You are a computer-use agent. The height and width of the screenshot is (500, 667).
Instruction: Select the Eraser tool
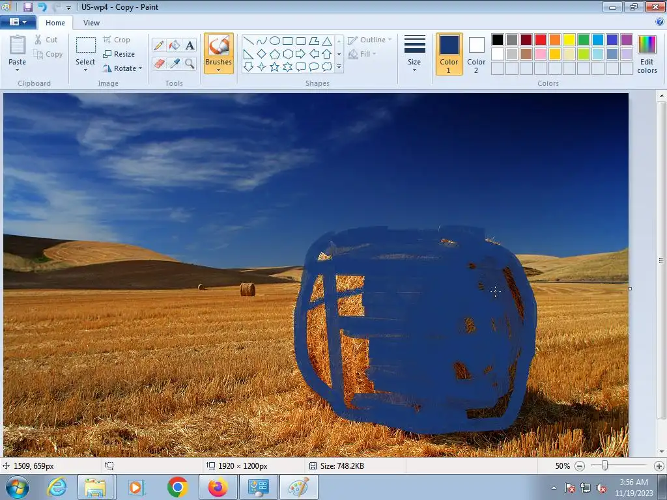tap(159, 64)
